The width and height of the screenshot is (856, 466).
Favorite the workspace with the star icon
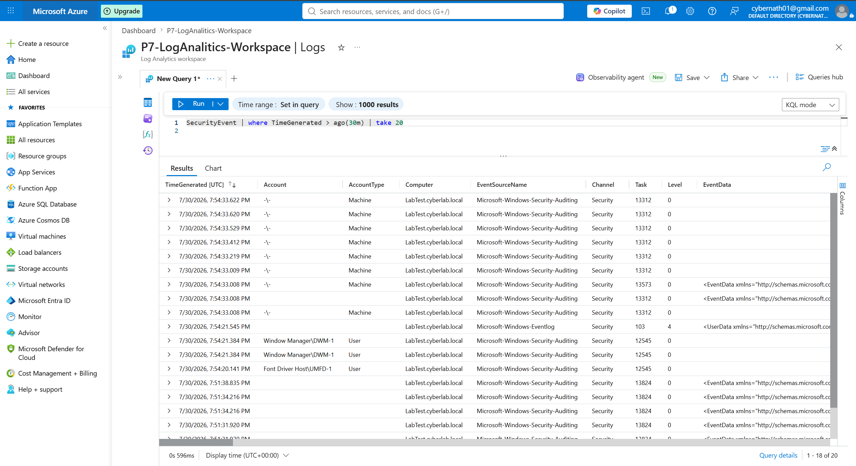[x=341, y=48]
